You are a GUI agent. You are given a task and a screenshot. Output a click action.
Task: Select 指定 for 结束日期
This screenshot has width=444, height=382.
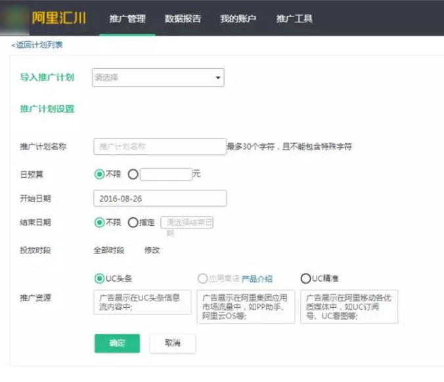[133, 223]
